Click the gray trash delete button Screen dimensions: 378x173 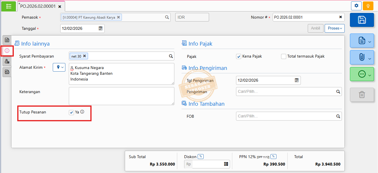coord(362,95)
